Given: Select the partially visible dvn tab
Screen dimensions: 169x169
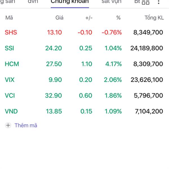Looking at the screenshot, I should coord(33,2).
